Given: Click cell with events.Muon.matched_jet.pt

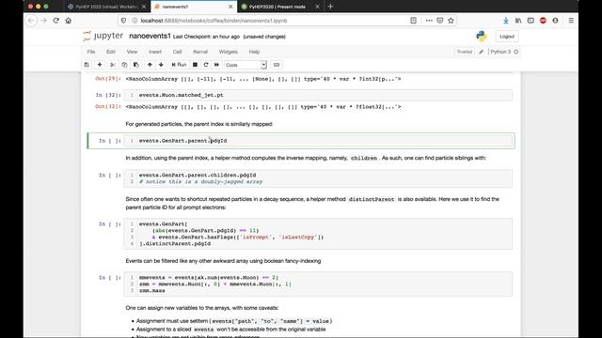Looking at the screenshot, I should coord(318,95).
